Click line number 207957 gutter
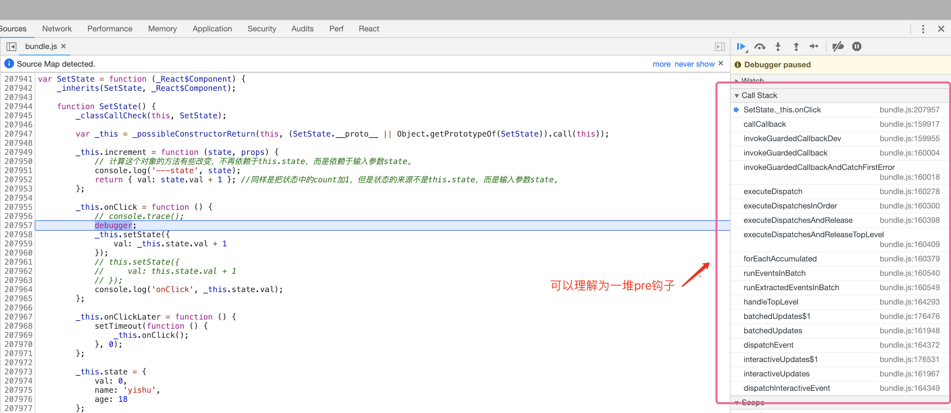This screenshot has width=951, height=413. coord(18,225)
